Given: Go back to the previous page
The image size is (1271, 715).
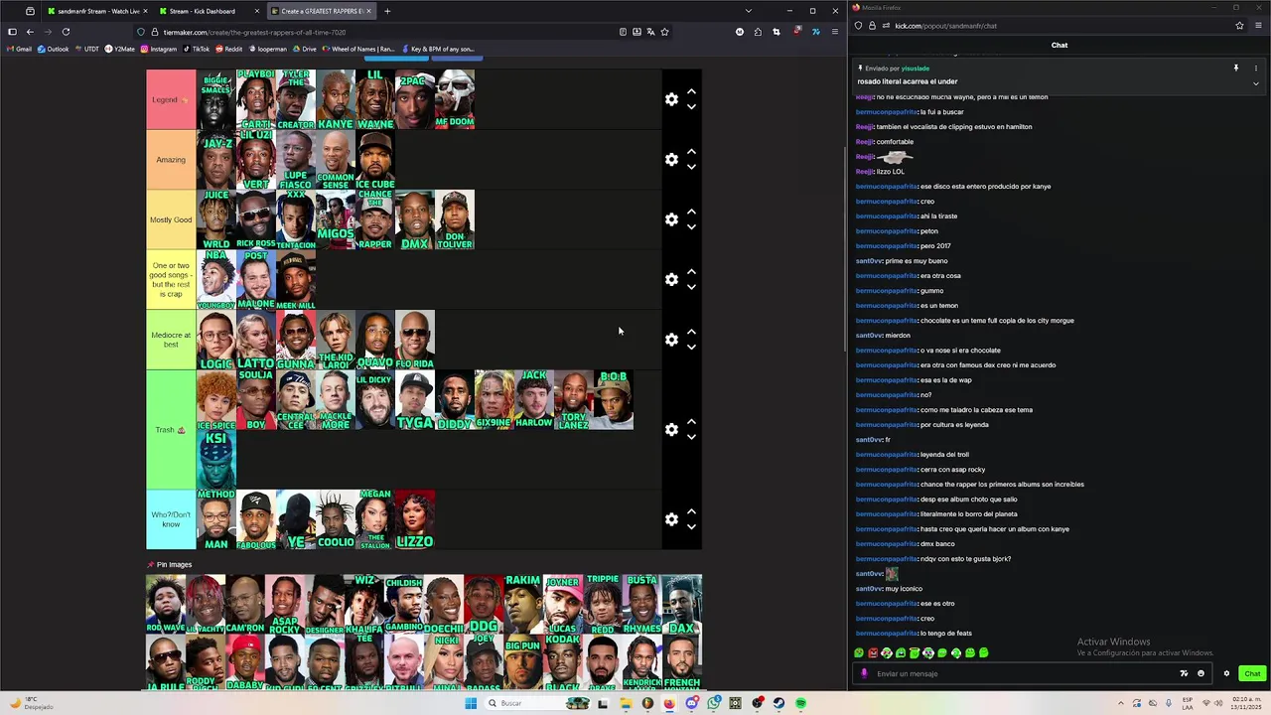Looking at the screenshot, I should [x=30, y=32].
